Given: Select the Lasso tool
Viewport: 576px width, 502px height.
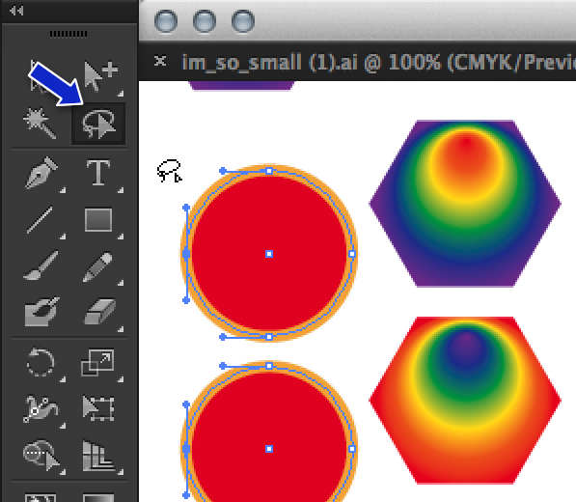Looking at the screenshot, I should pyautogui.click(x=98, y=124).
